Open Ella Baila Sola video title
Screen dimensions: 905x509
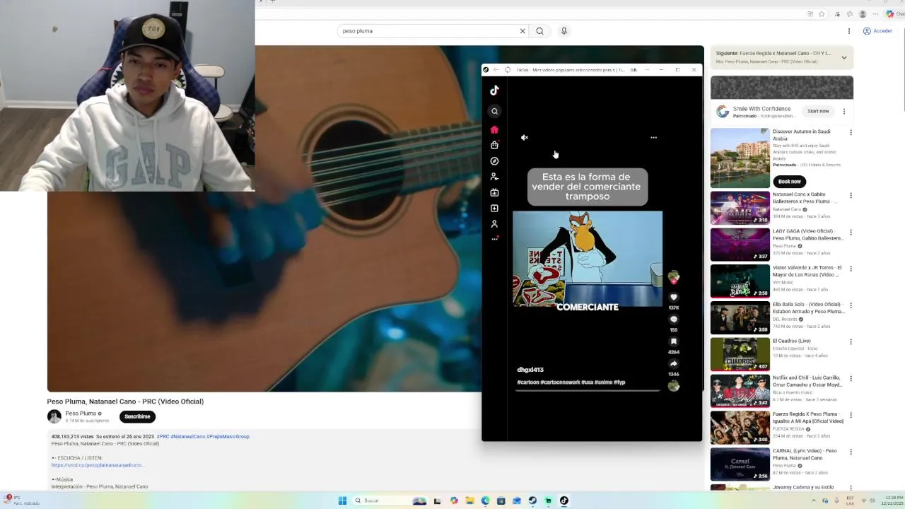pyautogui.click(x=809, y=308)
